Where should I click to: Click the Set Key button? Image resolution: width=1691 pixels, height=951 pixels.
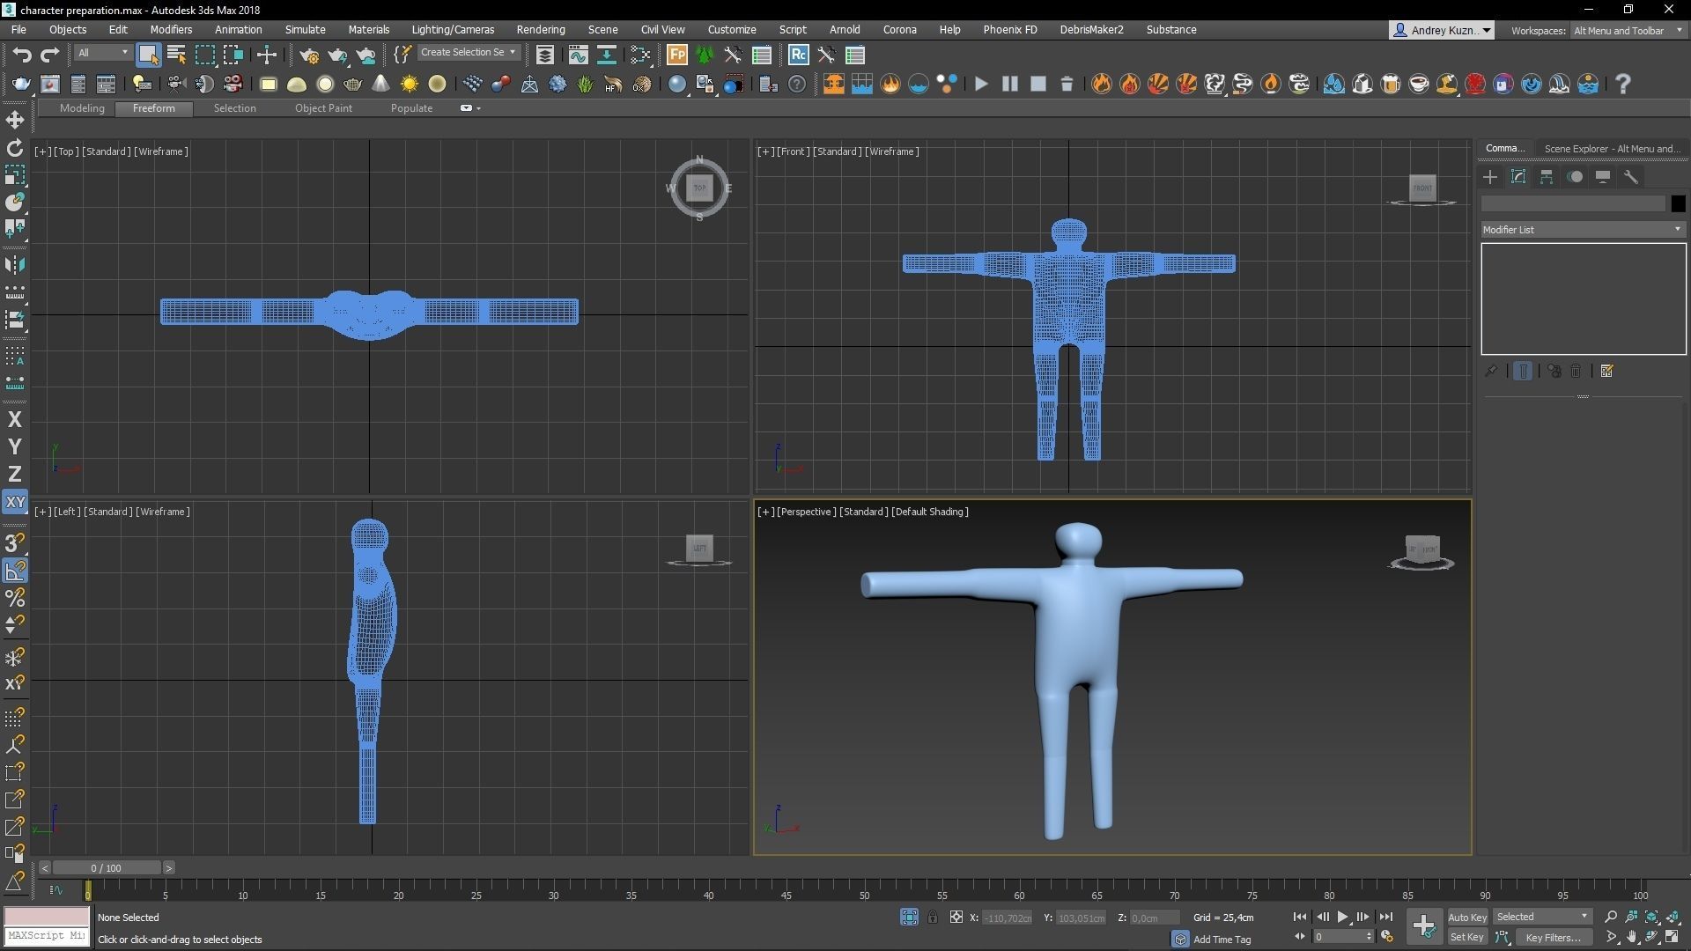pos(1467,937)
